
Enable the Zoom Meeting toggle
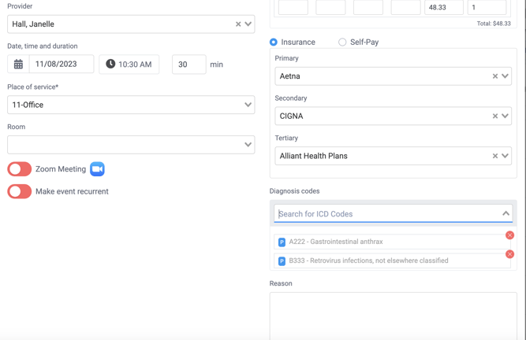click(x=20, y=169)
